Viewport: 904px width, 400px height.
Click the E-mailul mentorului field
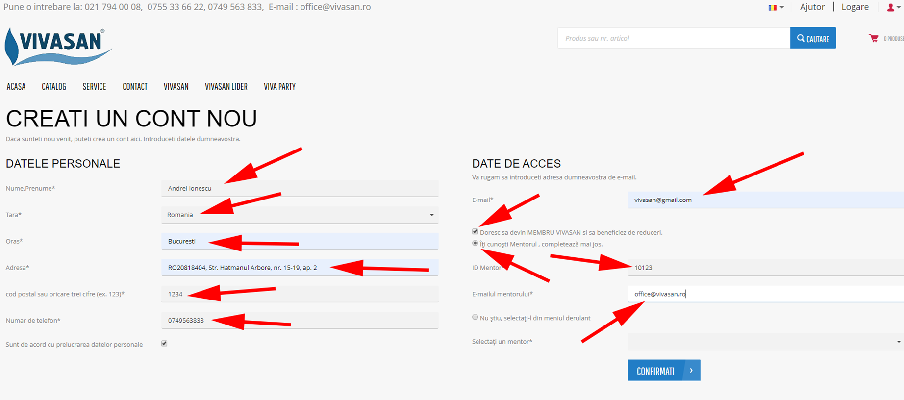pos(766,294)
